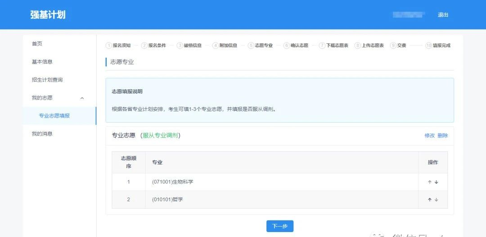Click 删除 to delete the major preferences

click(443, 136)
